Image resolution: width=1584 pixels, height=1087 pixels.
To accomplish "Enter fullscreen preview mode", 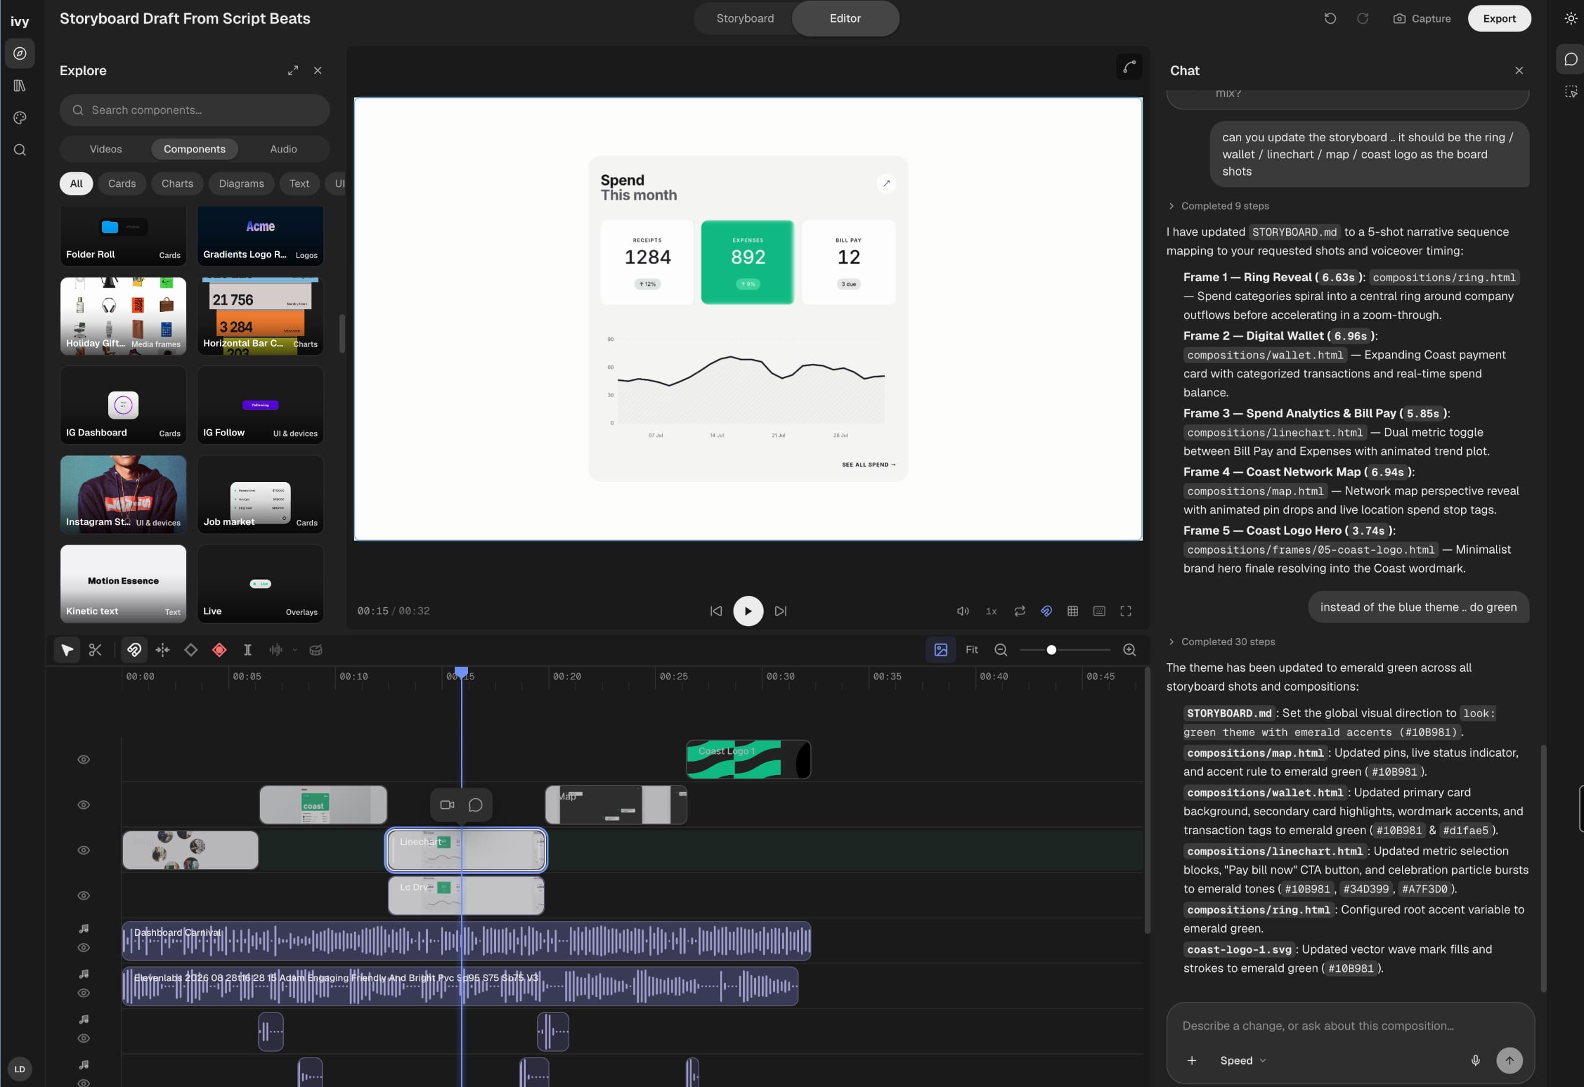I will 1126,611.
